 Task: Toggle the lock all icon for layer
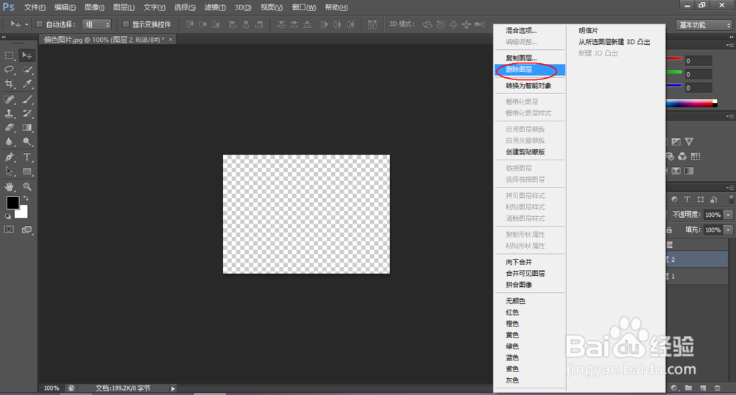coord(669,230)
